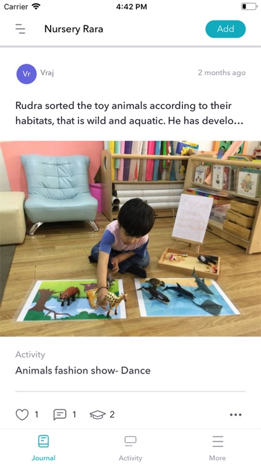Tap the Activity screen icon
Screen dimensions: 261x464
tap(130, 441)
